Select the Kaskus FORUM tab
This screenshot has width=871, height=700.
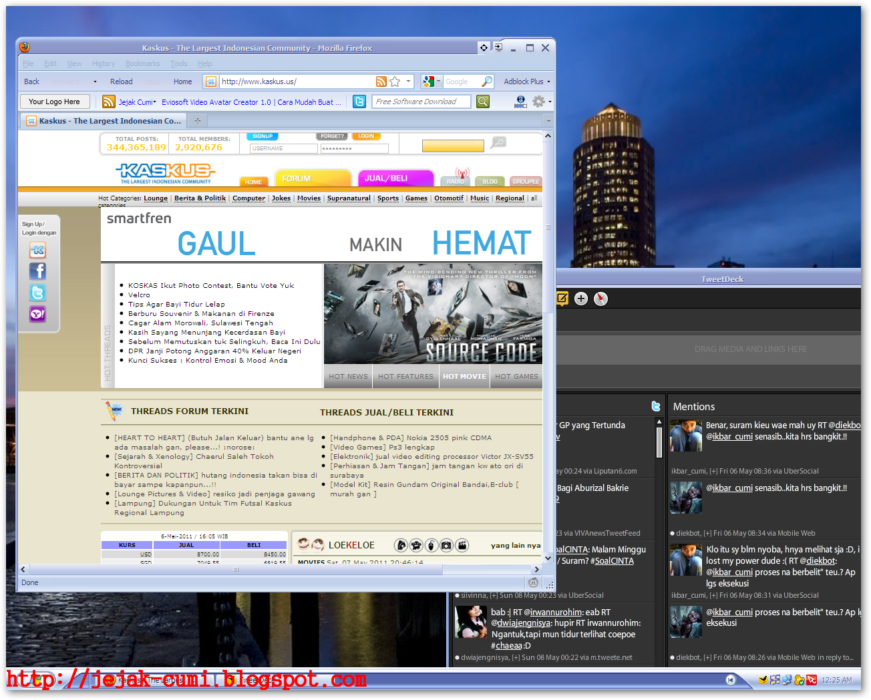click(313, 178)
